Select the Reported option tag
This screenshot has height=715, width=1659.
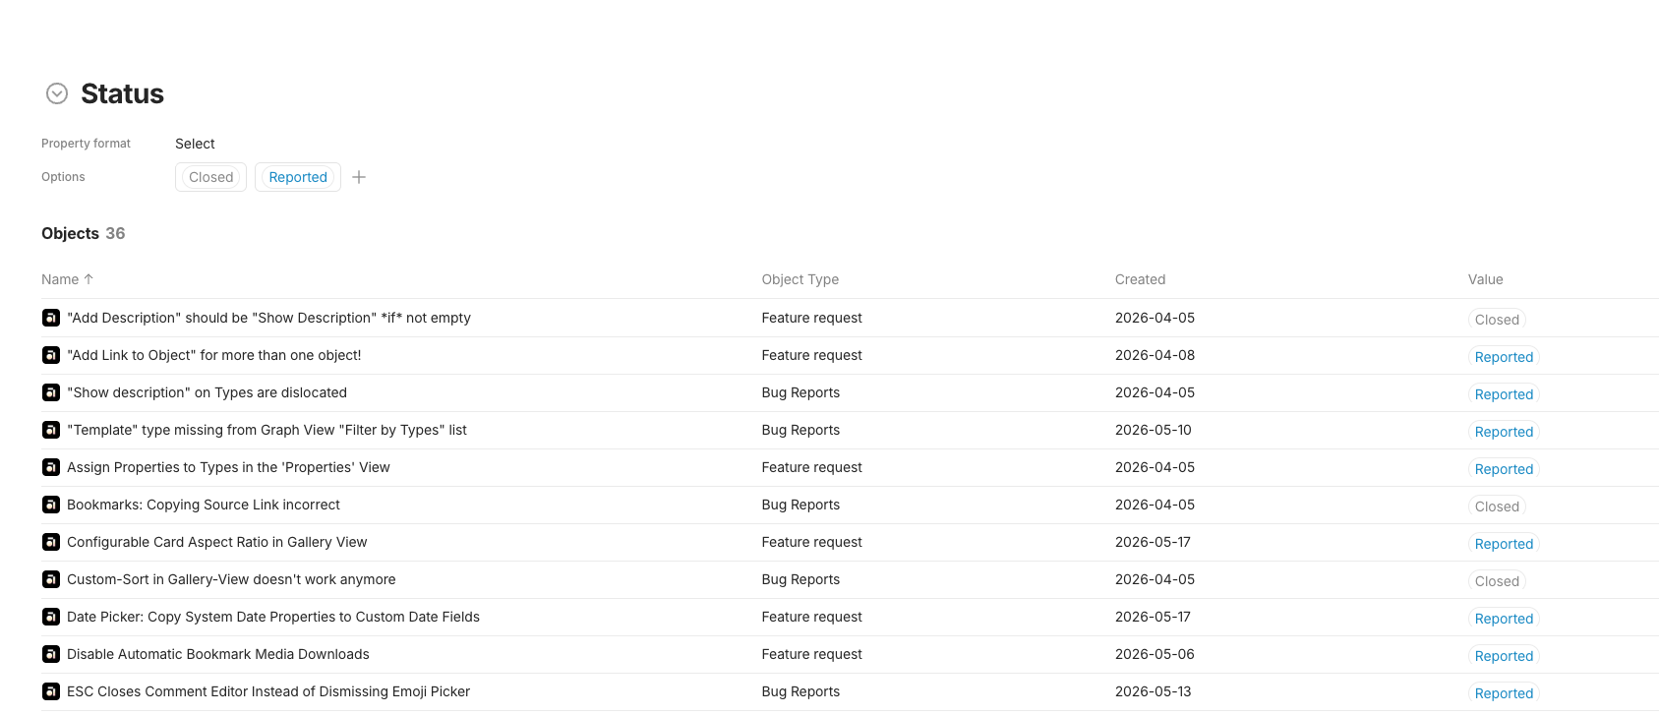point(298,177)
